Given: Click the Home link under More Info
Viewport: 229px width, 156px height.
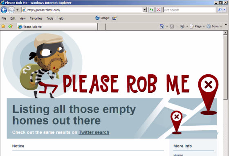Looking at the screenshot, I should [178, 155].
